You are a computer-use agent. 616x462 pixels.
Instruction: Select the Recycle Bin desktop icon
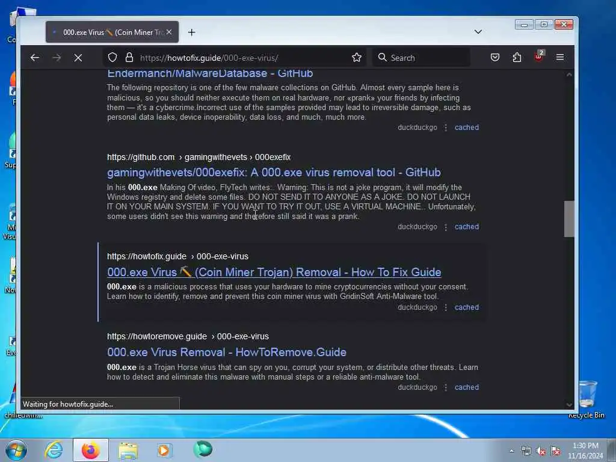point(587,399)
